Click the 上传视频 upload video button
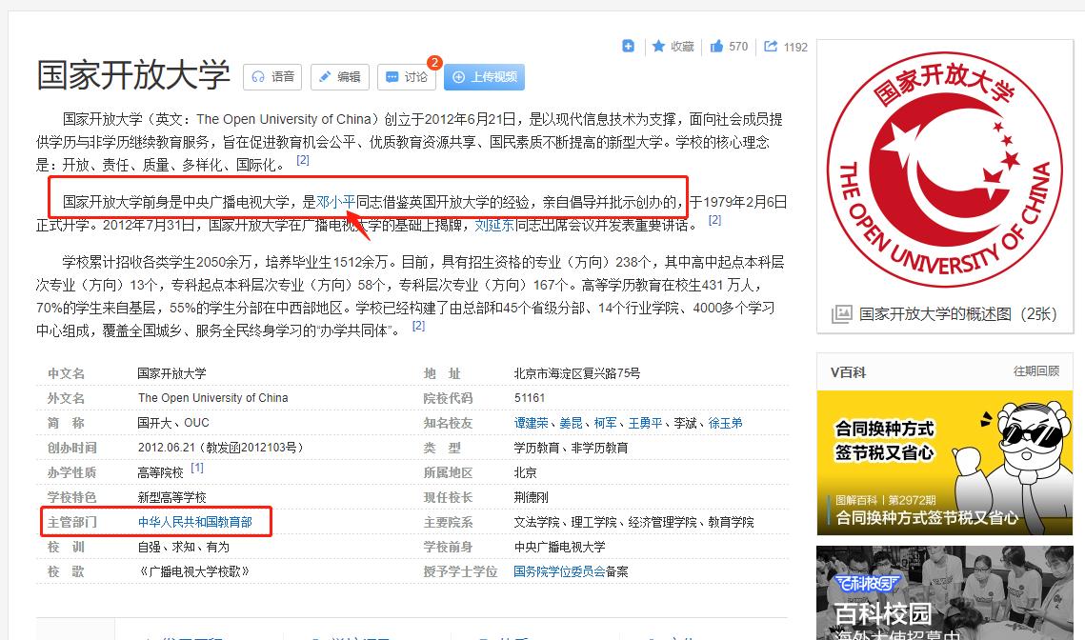Image resolution: width=1085 pixels, height=640 pixels. [483, 77]
